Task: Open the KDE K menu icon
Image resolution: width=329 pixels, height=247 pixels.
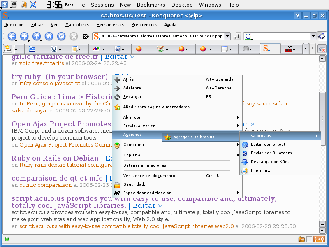Action: [x=4, y=5]
